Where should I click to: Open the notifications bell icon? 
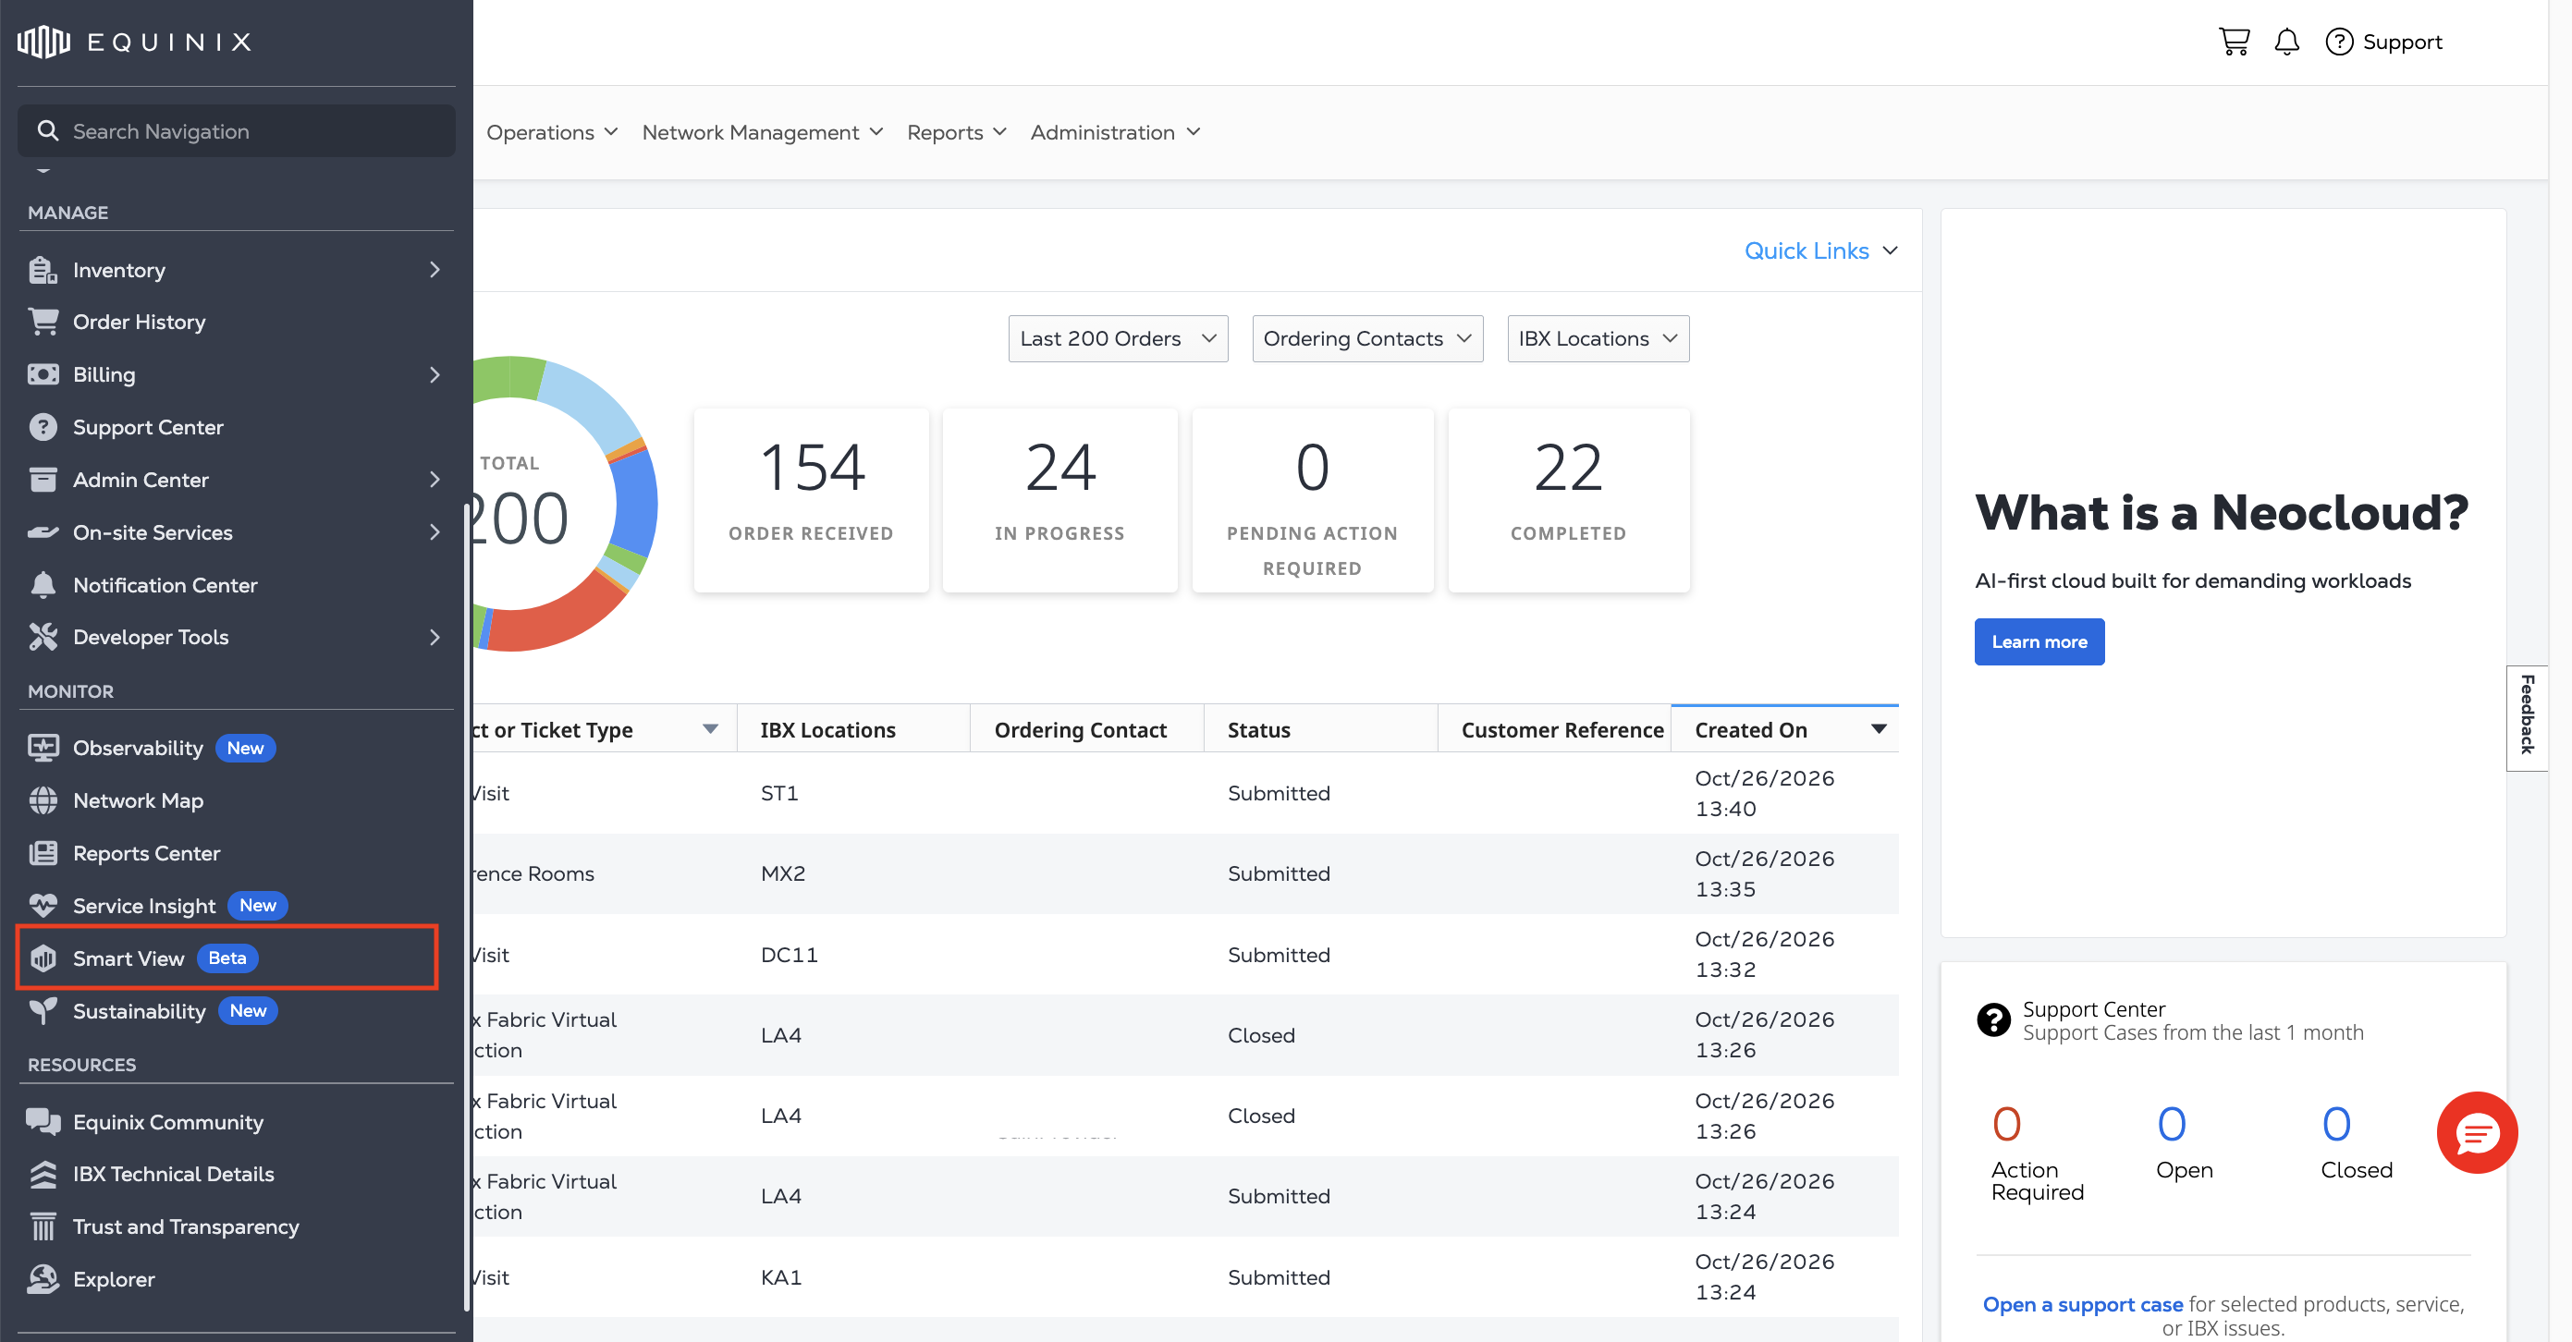tap(2286, 42)
